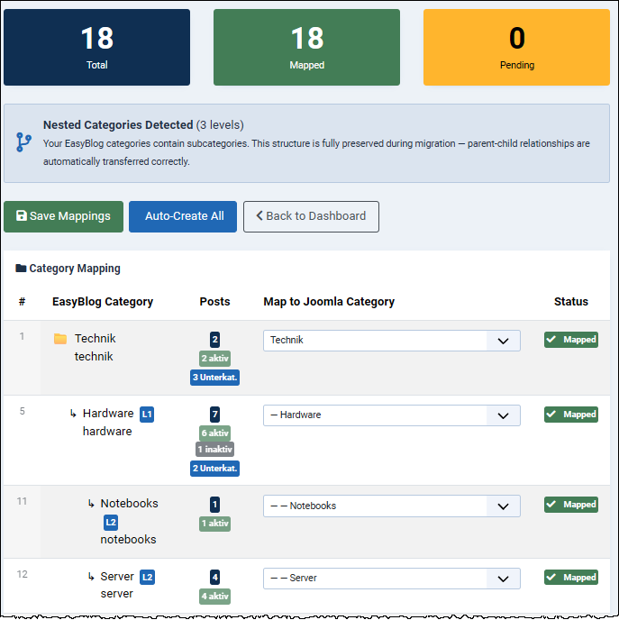
Task: Click the floppy disk icon in Save Mappings
Action: click(22, 215)
